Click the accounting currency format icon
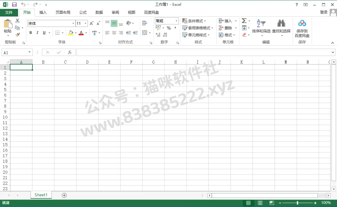 pos(158,28)
